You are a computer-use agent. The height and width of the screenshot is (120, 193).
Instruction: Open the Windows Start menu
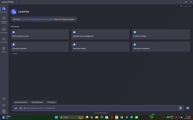[56, 117]
